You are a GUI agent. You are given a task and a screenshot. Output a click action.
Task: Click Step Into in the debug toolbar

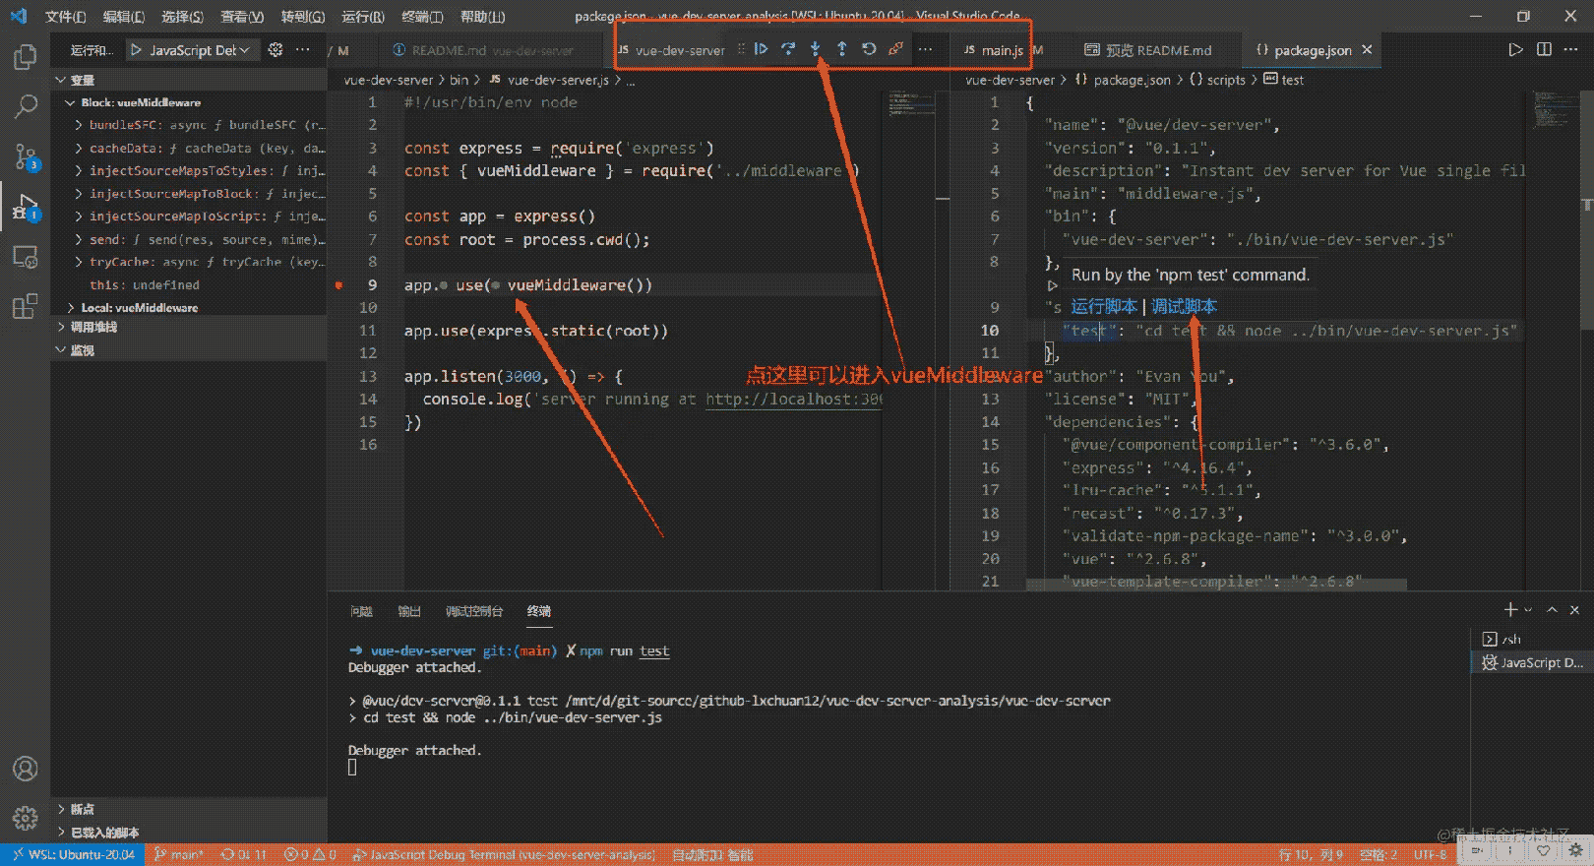click(x=815, y=49)
